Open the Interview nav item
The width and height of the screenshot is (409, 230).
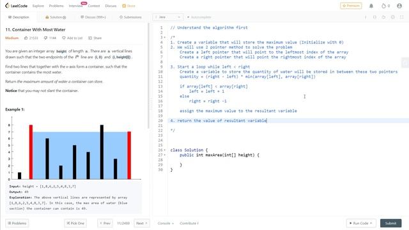pos(75,6)
